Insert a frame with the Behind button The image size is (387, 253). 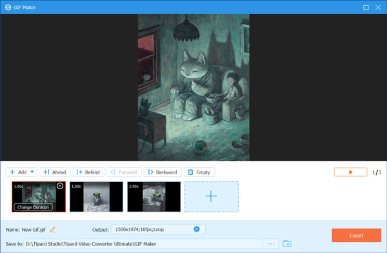click(x=88, y=172)
